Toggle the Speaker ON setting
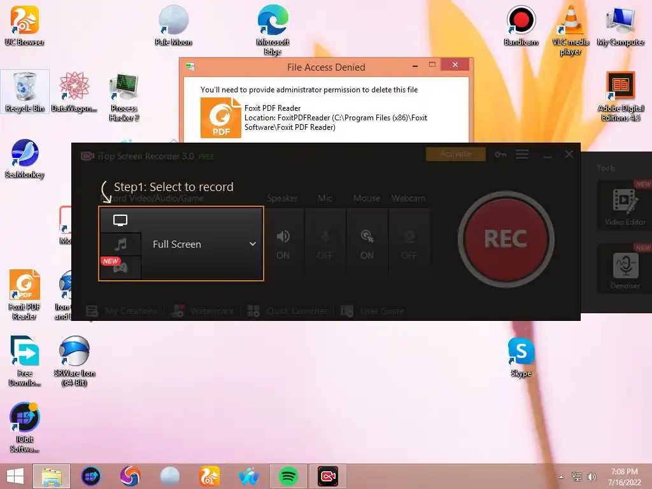The height and width of the screenshot is (489, 652). [283, 243]
